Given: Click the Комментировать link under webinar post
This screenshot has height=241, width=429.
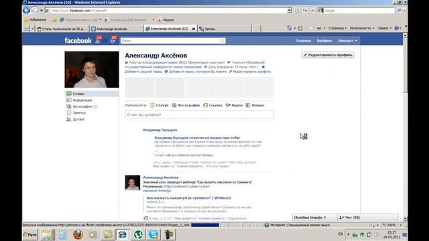Looking at the screenshot, I should pos(212,218).
